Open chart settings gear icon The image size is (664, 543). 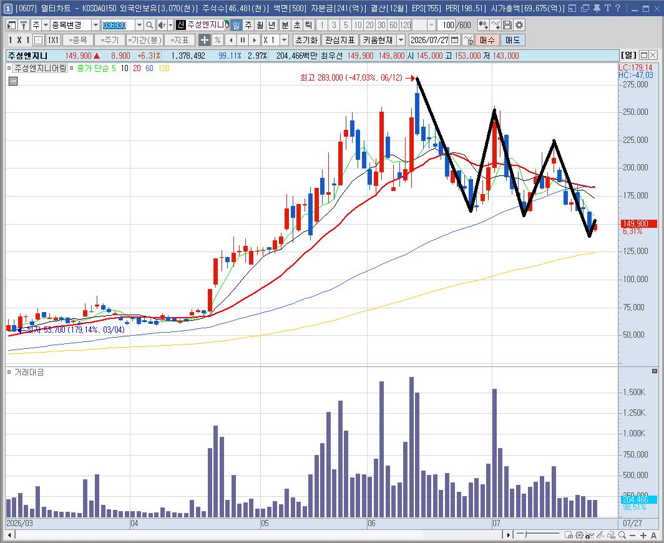coord(519,26)
